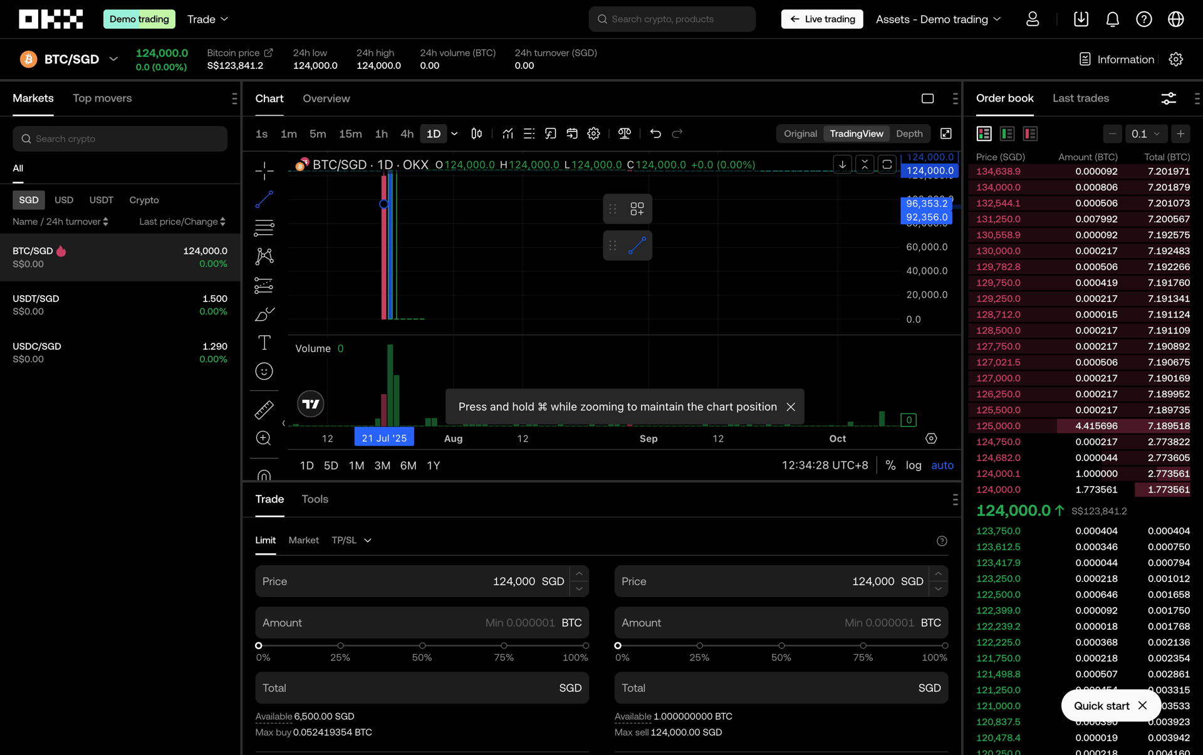The image size is (1203, 755).
Task: Open the forecasting and measurement tool group
Action: pos(264,285)
